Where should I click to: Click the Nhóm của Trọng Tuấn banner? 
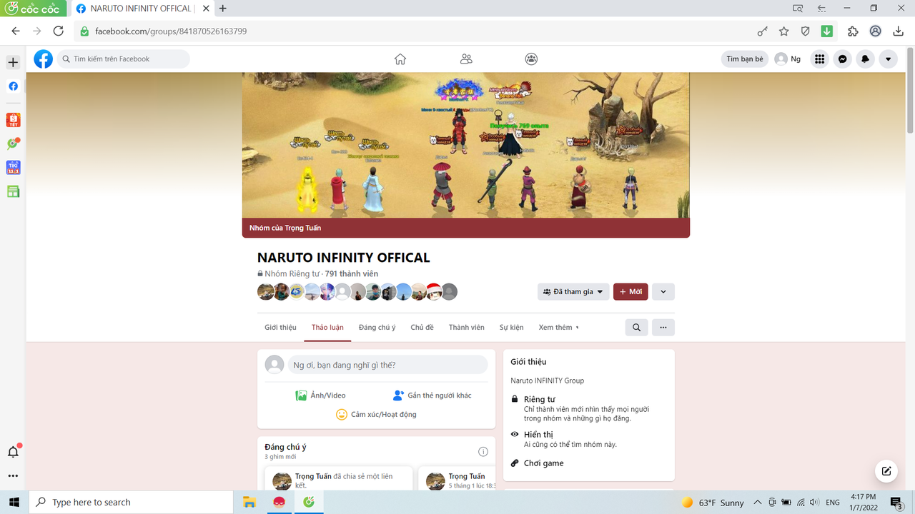click(466, 228)
